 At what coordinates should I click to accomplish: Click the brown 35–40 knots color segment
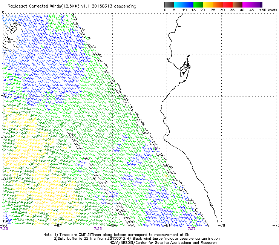238,5
